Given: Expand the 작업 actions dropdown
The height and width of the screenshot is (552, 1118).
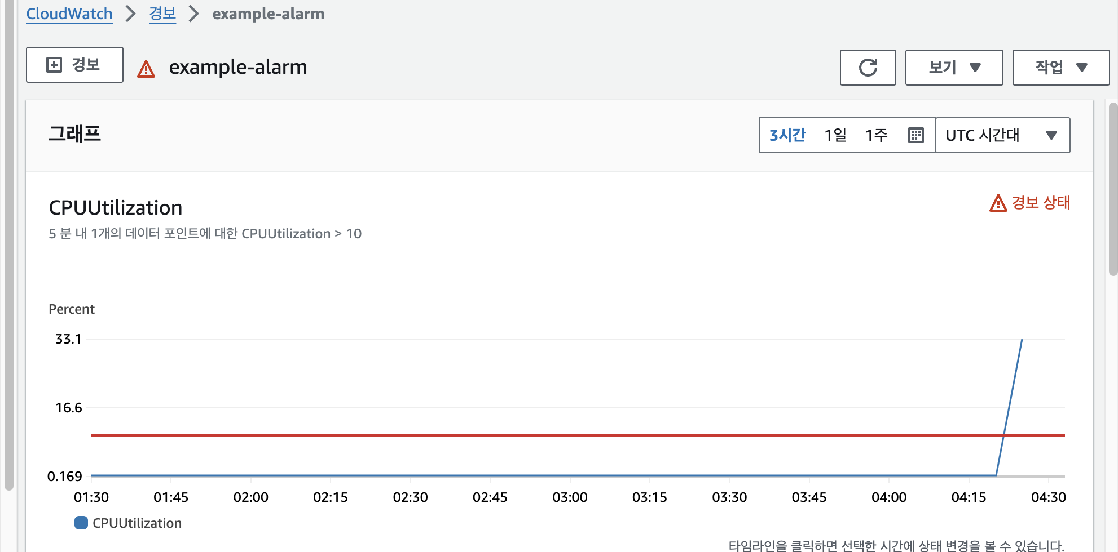Looking at the screenshot, I should 1060,68.
